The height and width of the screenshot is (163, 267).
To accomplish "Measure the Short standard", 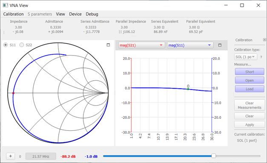I will 250,72.
